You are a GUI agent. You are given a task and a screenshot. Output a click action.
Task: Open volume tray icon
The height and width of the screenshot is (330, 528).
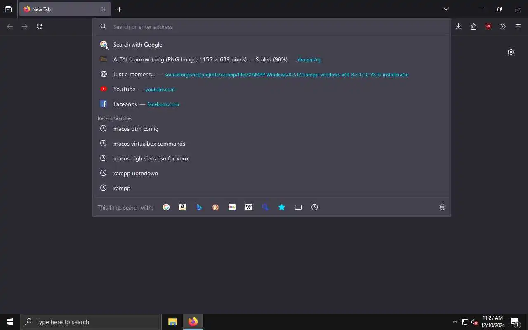point(474,322)
